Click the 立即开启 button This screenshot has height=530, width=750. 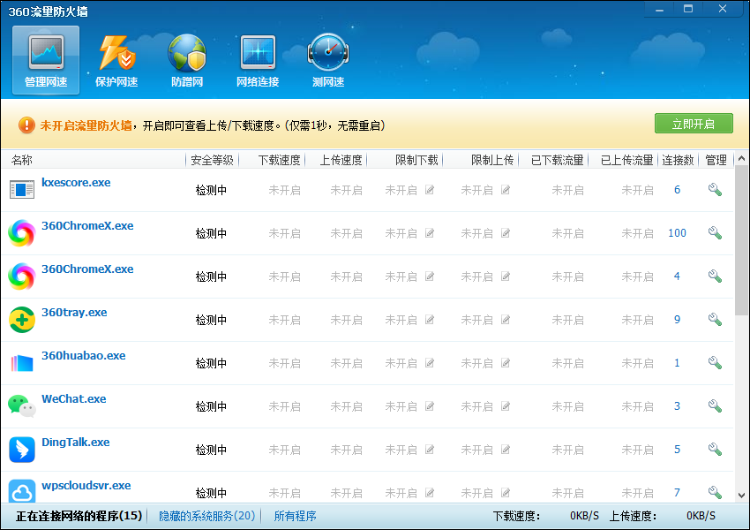tap(694, 124)
